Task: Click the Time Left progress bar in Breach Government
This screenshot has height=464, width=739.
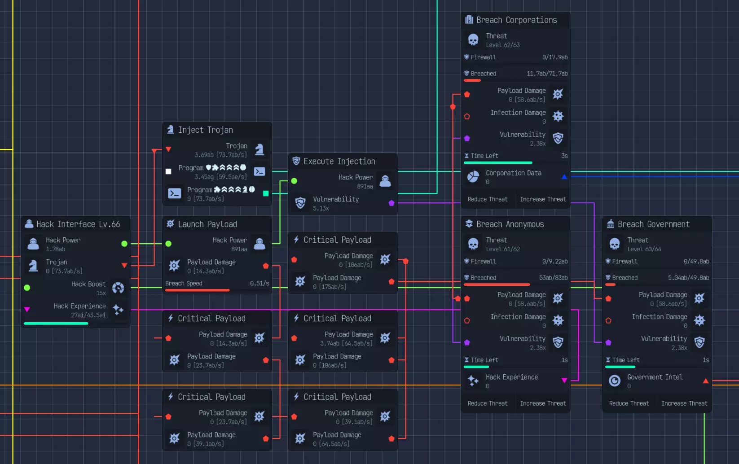Action: click(x=657, y=367)
